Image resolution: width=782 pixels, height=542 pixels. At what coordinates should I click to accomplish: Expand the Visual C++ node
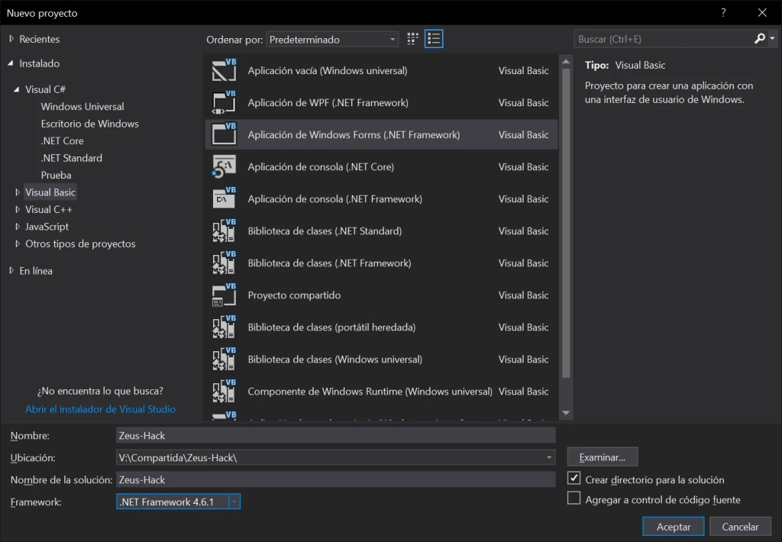tap(18, 209)
